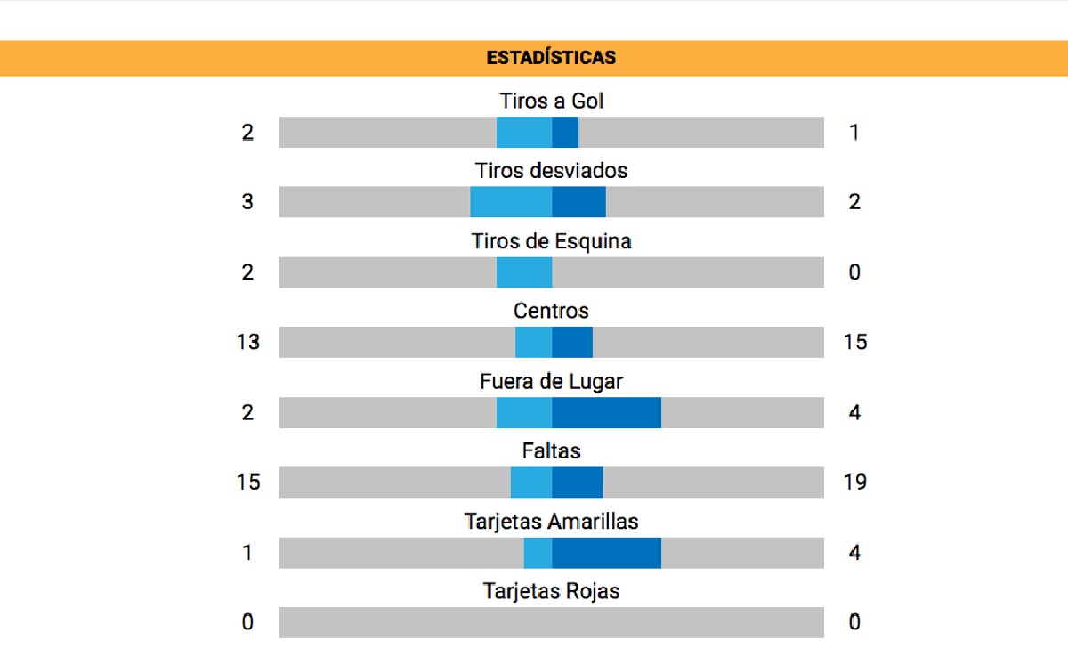Click the Centros stat bar
1068x665 pixels.
click(x=552, y=342)
